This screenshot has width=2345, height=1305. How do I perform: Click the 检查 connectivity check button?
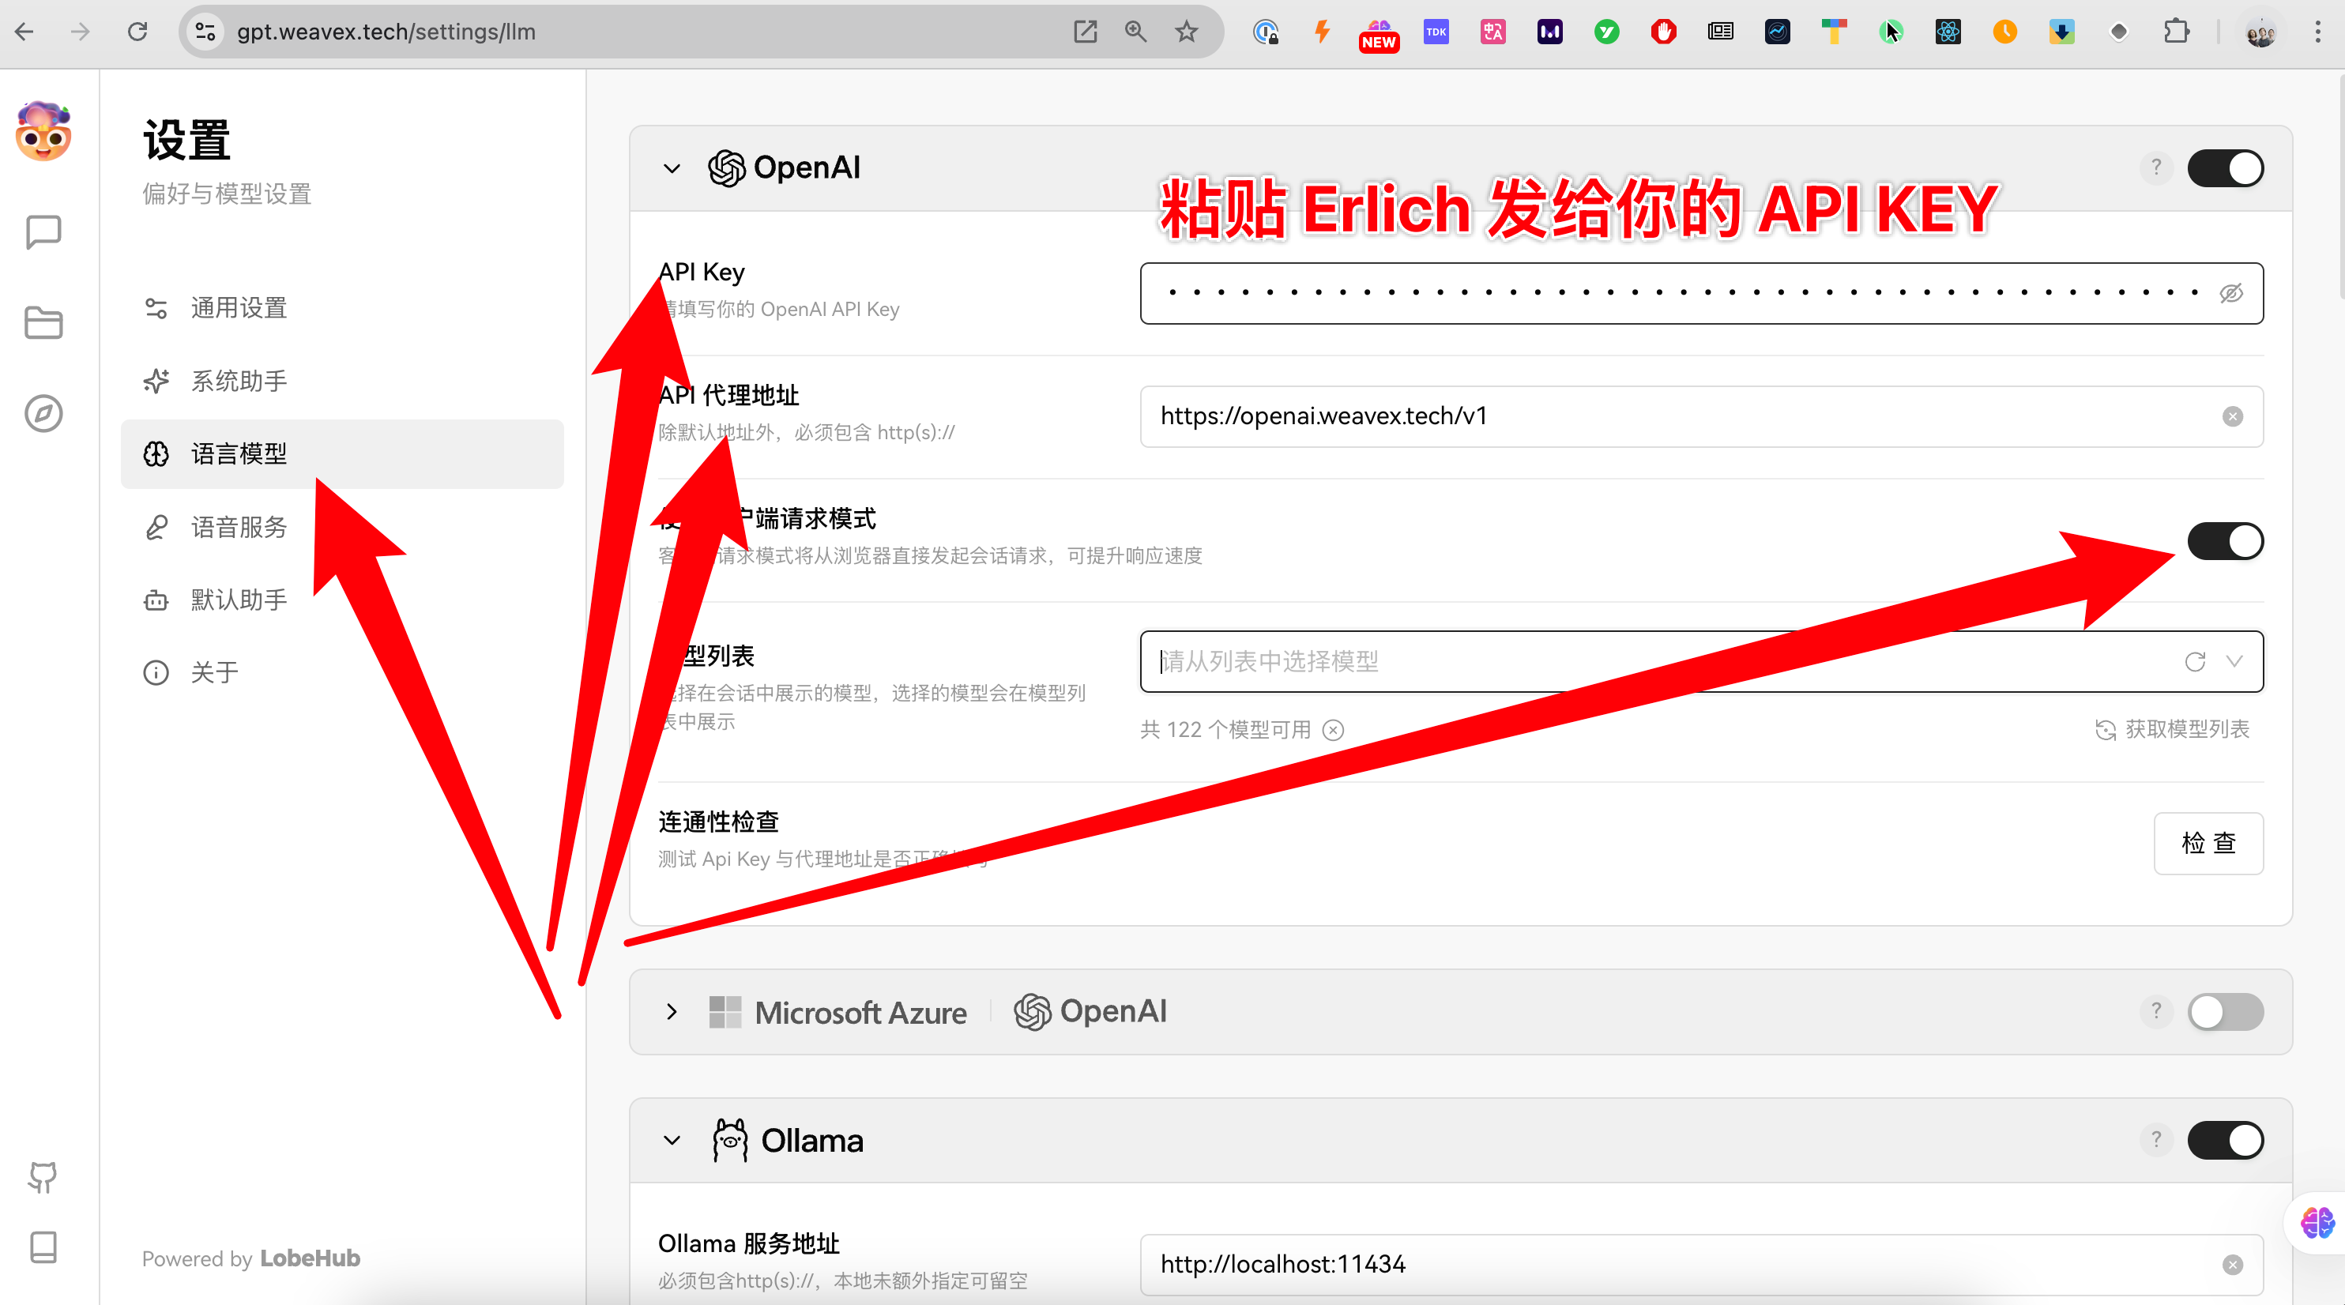click(x=2208, y=844)
